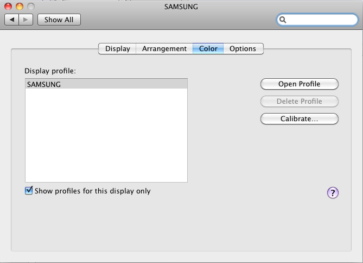Open help with the question mark button
The height and width of the screenshot is (263, 363).
click(333, 193)
